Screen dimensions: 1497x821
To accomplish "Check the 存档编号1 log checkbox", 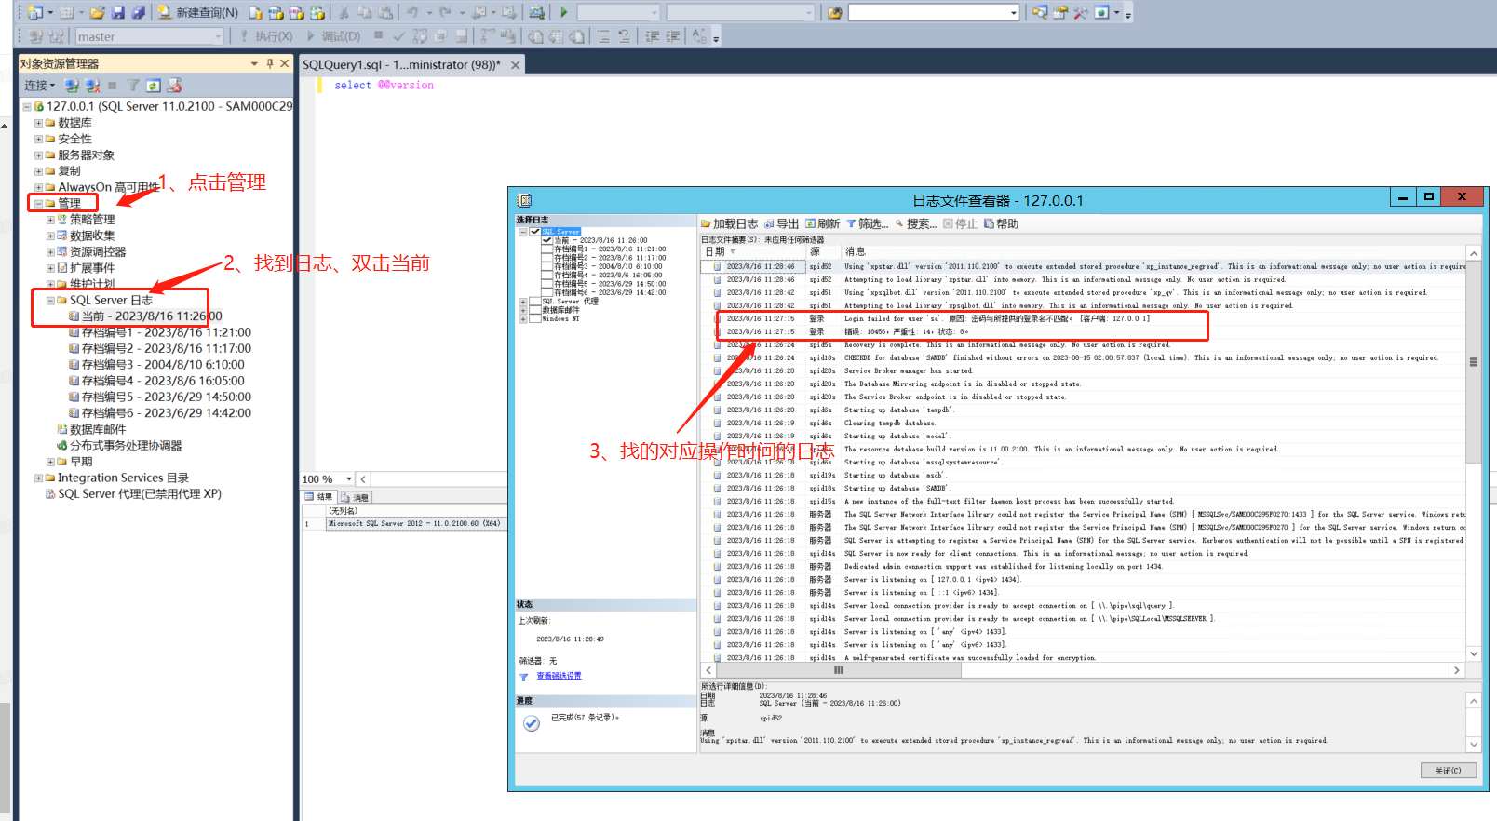I will click(547, 249).
